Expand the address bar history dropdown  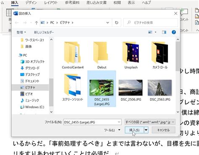click(107, 23)
